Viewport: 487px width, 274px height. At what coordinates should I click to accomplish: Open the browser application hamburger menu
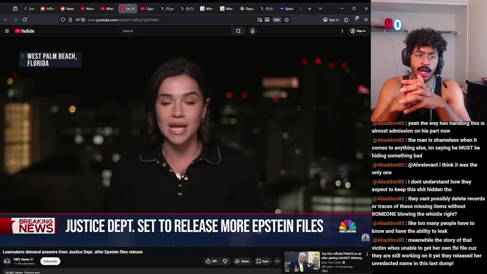(x=366, y=19)
